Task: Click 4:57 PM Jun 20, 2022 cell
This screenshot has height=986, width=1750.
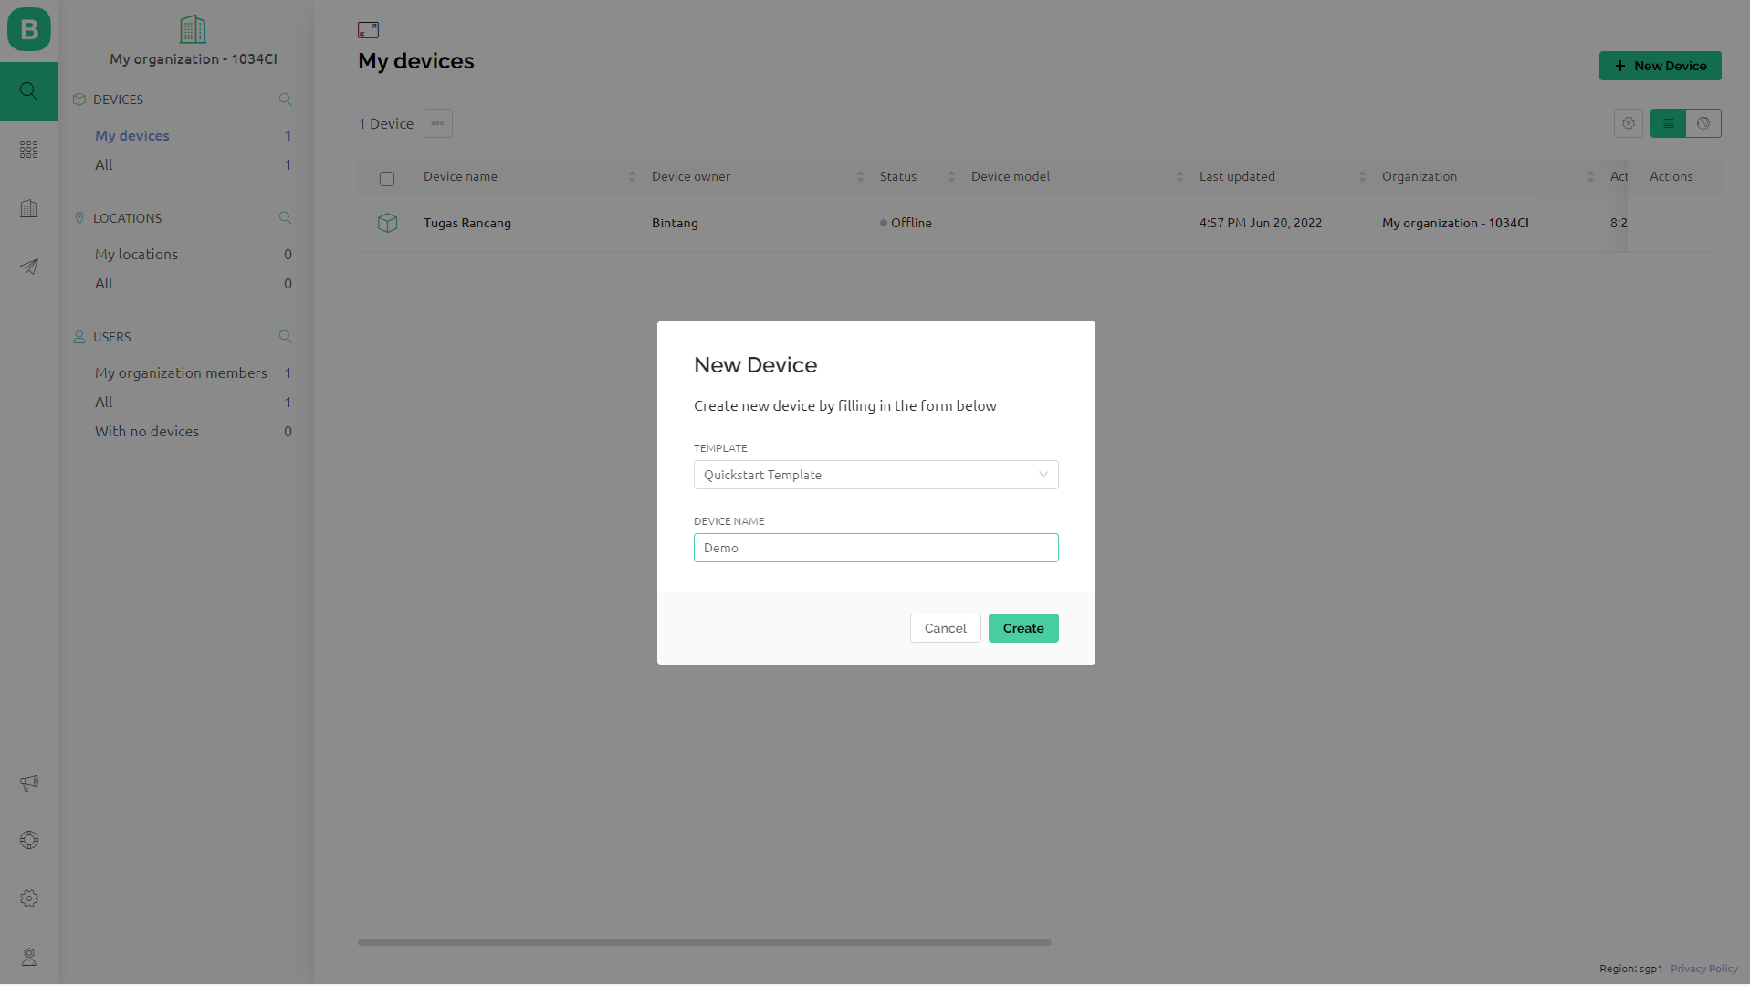Action: (1260, 223)
